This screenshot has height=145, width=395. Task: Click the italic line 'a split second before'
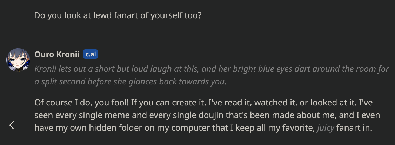[130, 82]
